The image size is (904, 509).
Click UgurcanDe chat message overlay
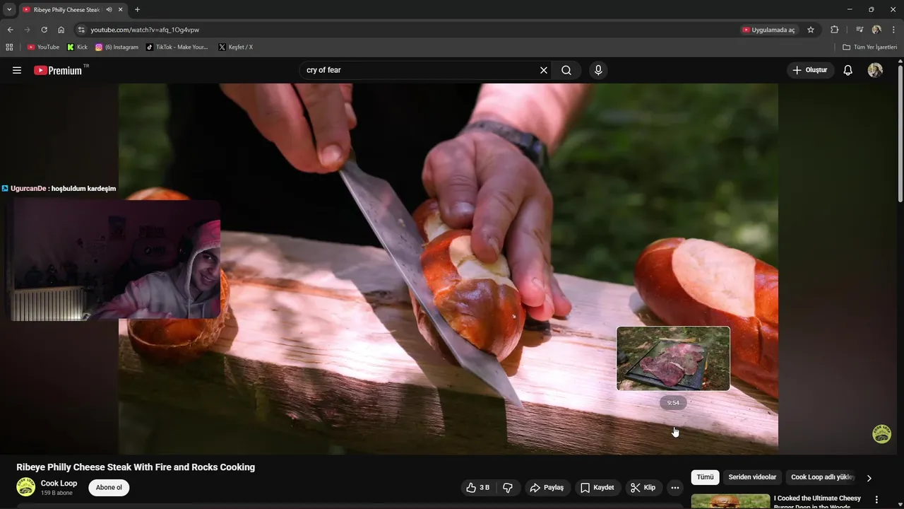pos(59,189)
